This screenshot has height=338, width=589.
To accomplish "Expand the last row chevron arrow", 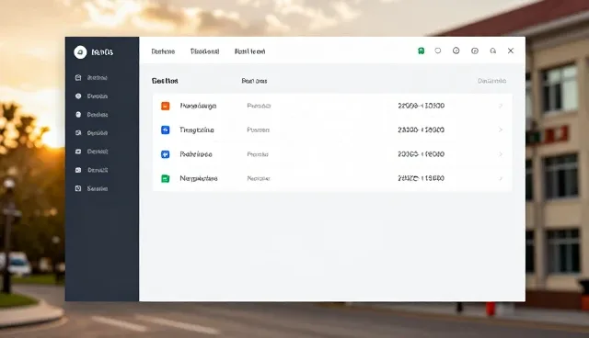I will pos(501,178).
